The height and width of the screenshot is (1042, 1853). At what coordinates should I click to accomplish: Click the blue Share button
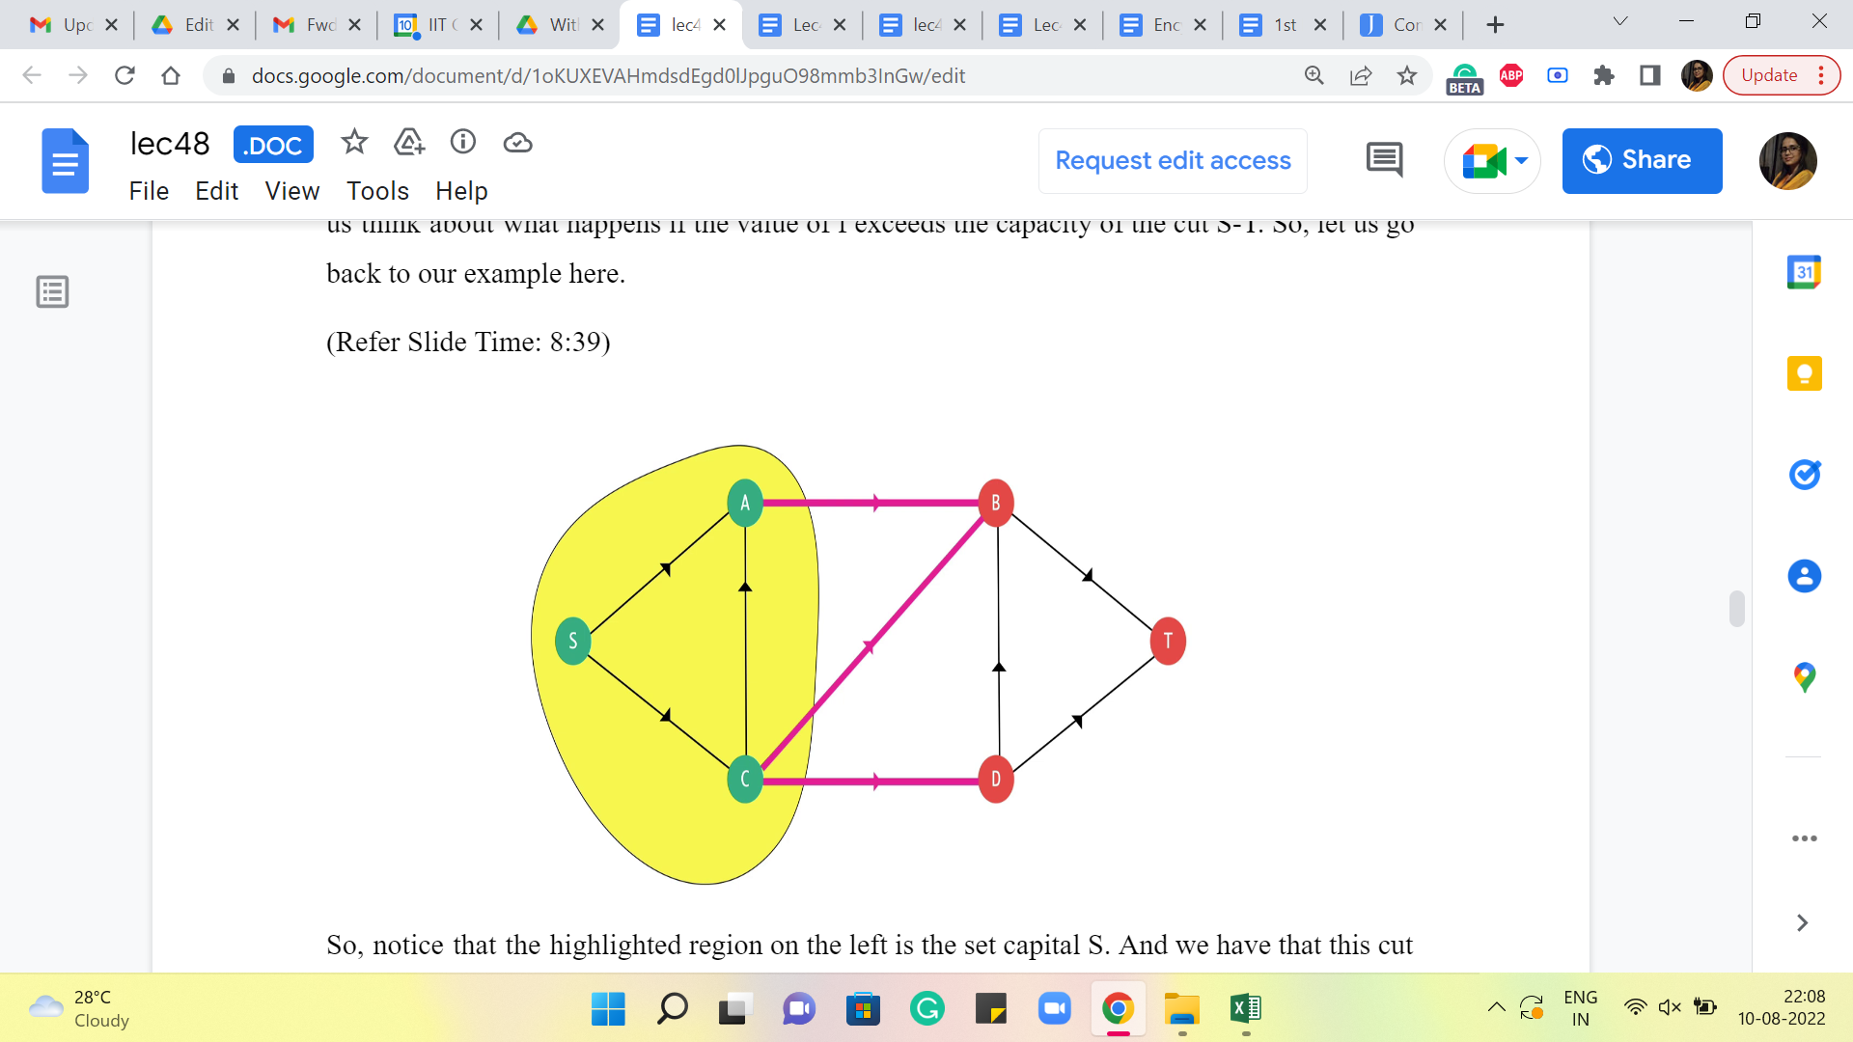1642,160
